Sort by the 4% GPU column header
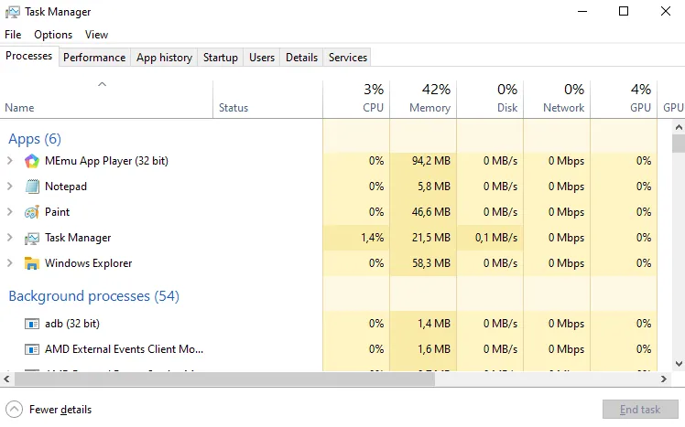Image resolution: width=685 pixels, height=427 pixels. coord(624,100)
